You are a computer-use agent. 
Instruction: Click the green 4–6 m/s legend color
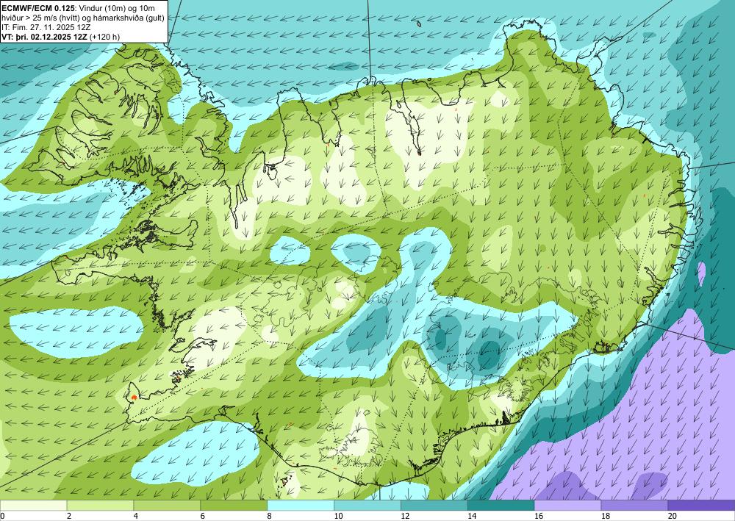pos(167,506)
